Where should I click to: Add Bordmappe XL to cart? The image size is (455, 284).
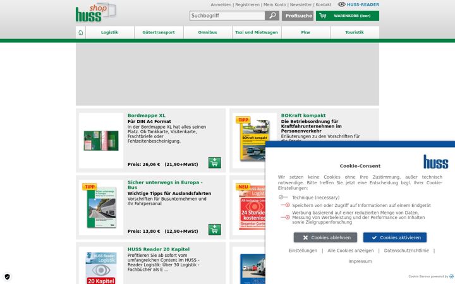[x=214, y=163]
